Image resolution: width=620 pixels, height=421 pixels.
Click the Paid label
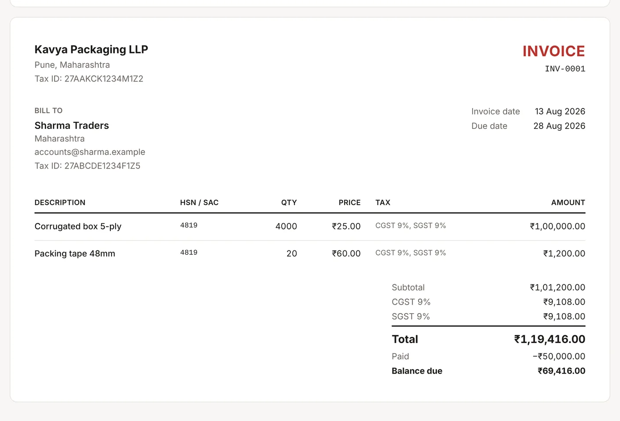(400, 356)
